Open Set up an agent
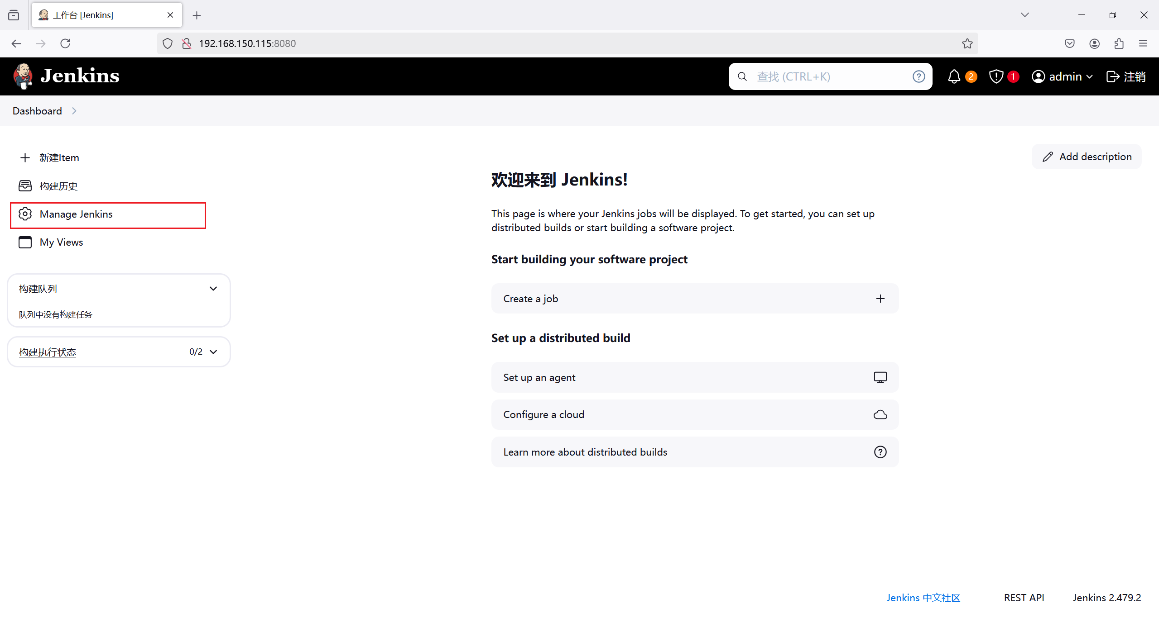This screenshot has width=1159, height=618. coord(695,377)
